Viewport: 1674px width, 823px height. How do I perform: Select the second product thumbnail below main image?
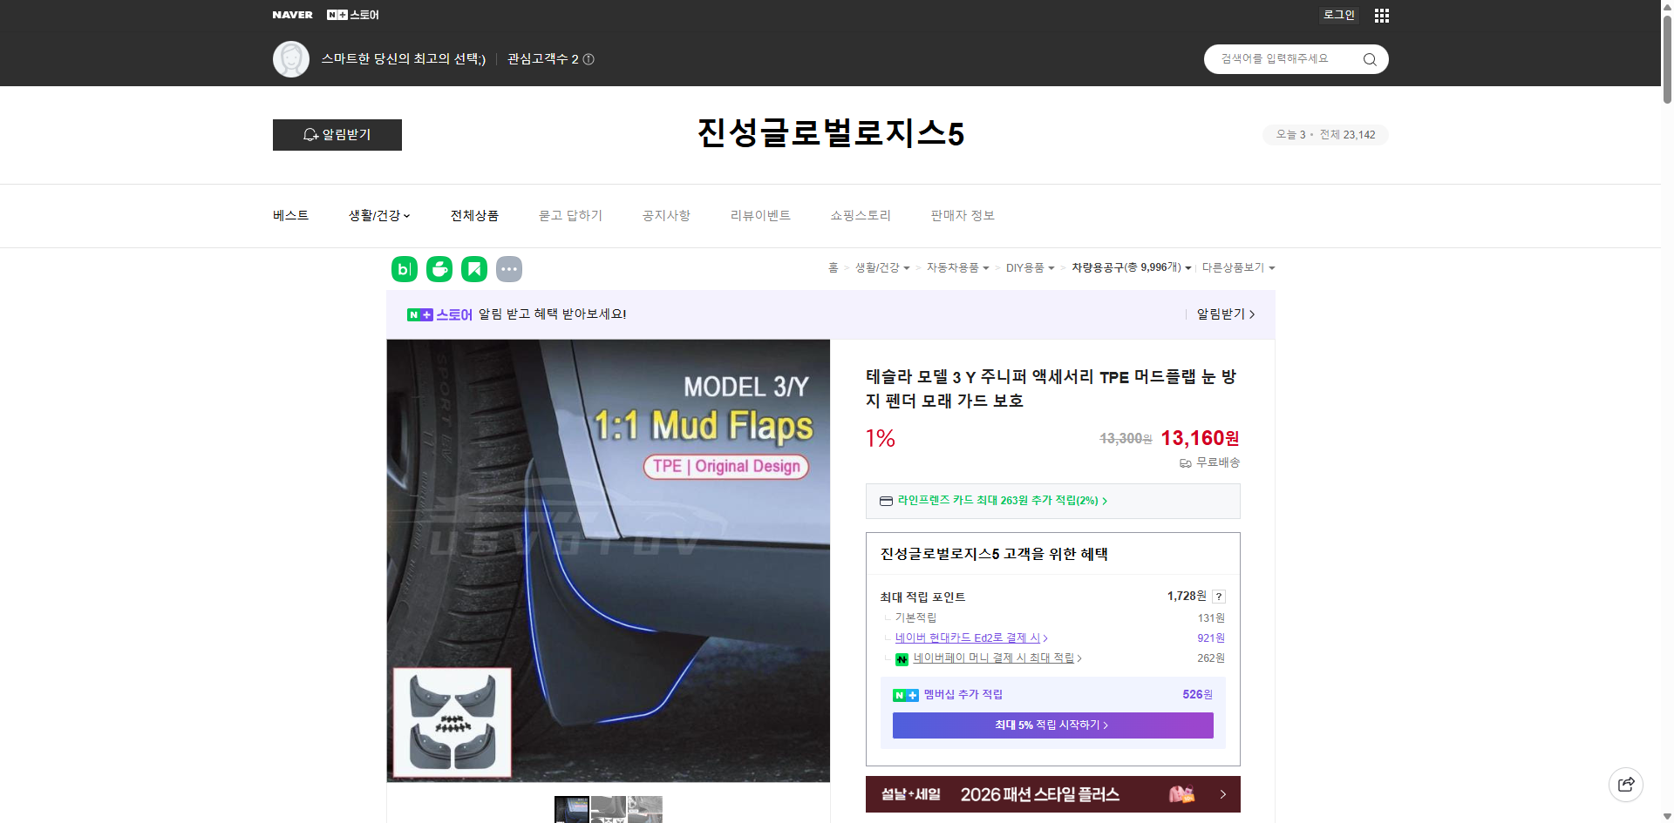tap(608, 810)
